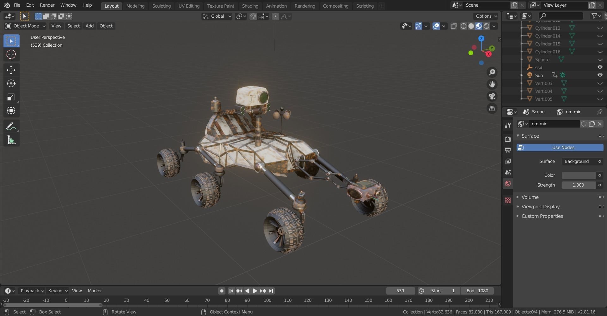
Task: Select the Scale tool
Action: pos(11,97)
